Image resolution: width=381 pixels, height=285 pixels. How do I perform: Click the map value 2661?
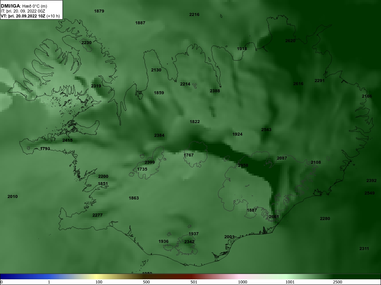pos(274,217)
